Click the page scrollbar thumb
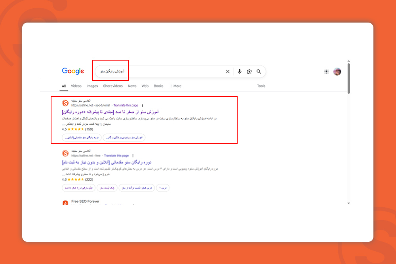396x264 pixels. (x=348, y=78)
